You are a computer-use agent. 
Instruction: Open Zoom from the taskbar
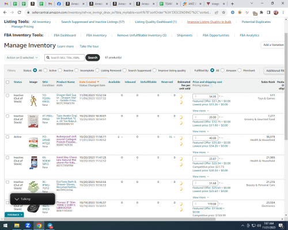point(28,225)
